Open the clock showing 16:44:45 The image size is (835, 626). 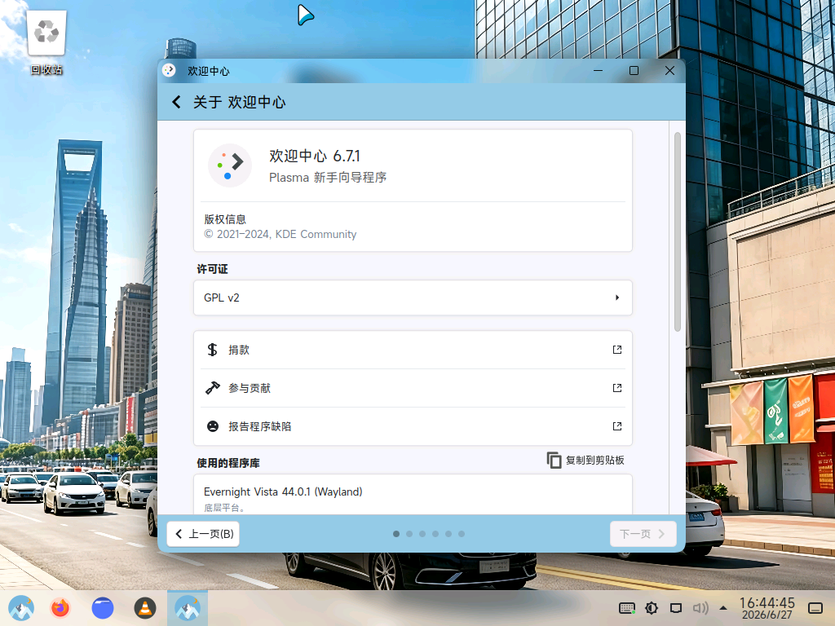tap(767, 608)
